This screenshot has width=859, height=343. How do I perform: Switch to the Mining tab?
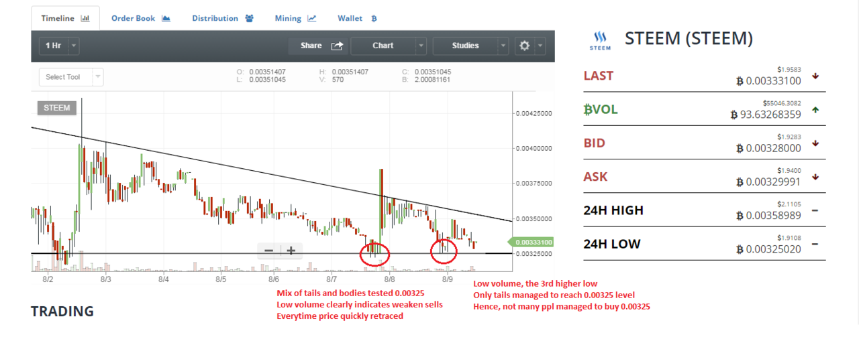[x=295, y=18]
